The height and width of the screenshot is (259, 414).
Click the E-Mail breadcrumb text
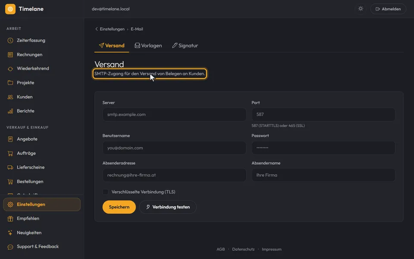point(137,29)
